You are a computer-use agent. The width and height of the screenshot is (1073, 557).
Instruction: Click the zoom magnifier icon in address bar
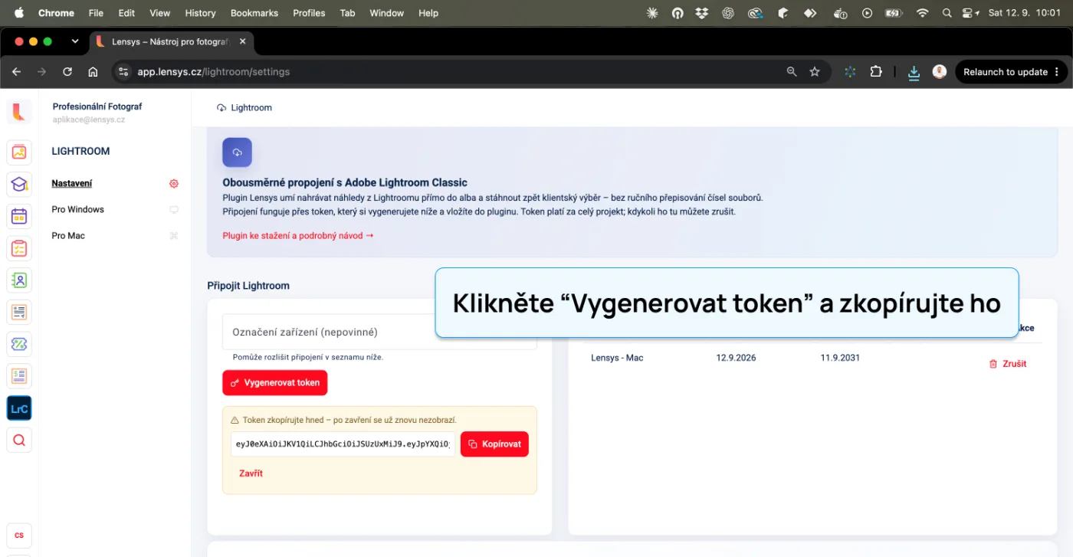(x=792, y=71)
